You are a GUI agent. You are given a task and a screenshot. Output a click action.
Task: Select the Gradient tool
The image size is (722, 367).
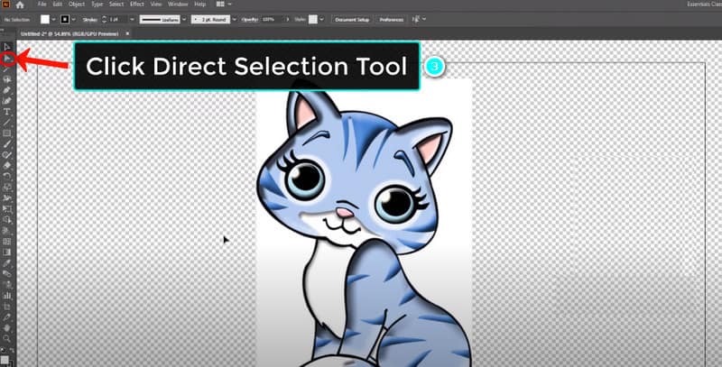click(x=7, y=252)
